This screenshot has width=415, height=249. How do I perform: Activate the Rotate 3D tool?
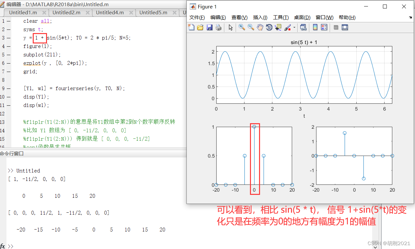pyautogui.click(x=269, y=28)
